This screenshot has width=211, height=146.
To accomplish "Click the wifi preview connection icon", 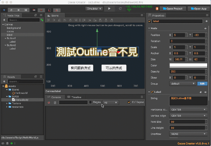I will pos(129,10).
